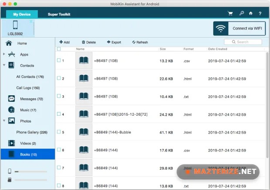Click book thumbnail in row 1
This screenshot has height=190, width=270.
coord(84,60)
